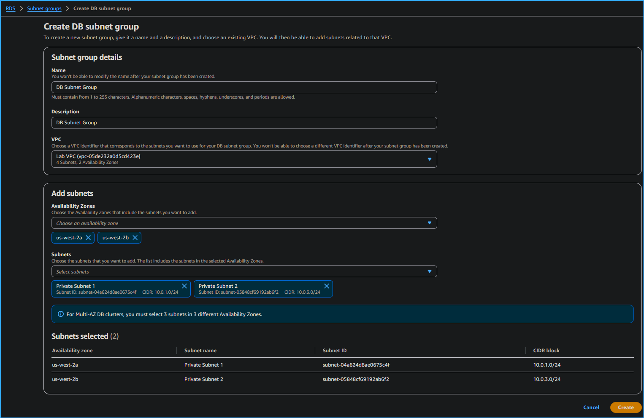Image resolution: width=644 pixels, height=418 pixels.
Task: Click the Subnet ID column header
Action: coord(334,350)
